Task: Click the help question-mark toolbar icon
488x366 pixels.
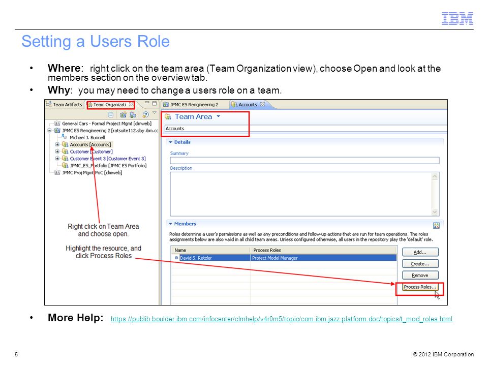Action: point(145,115)
